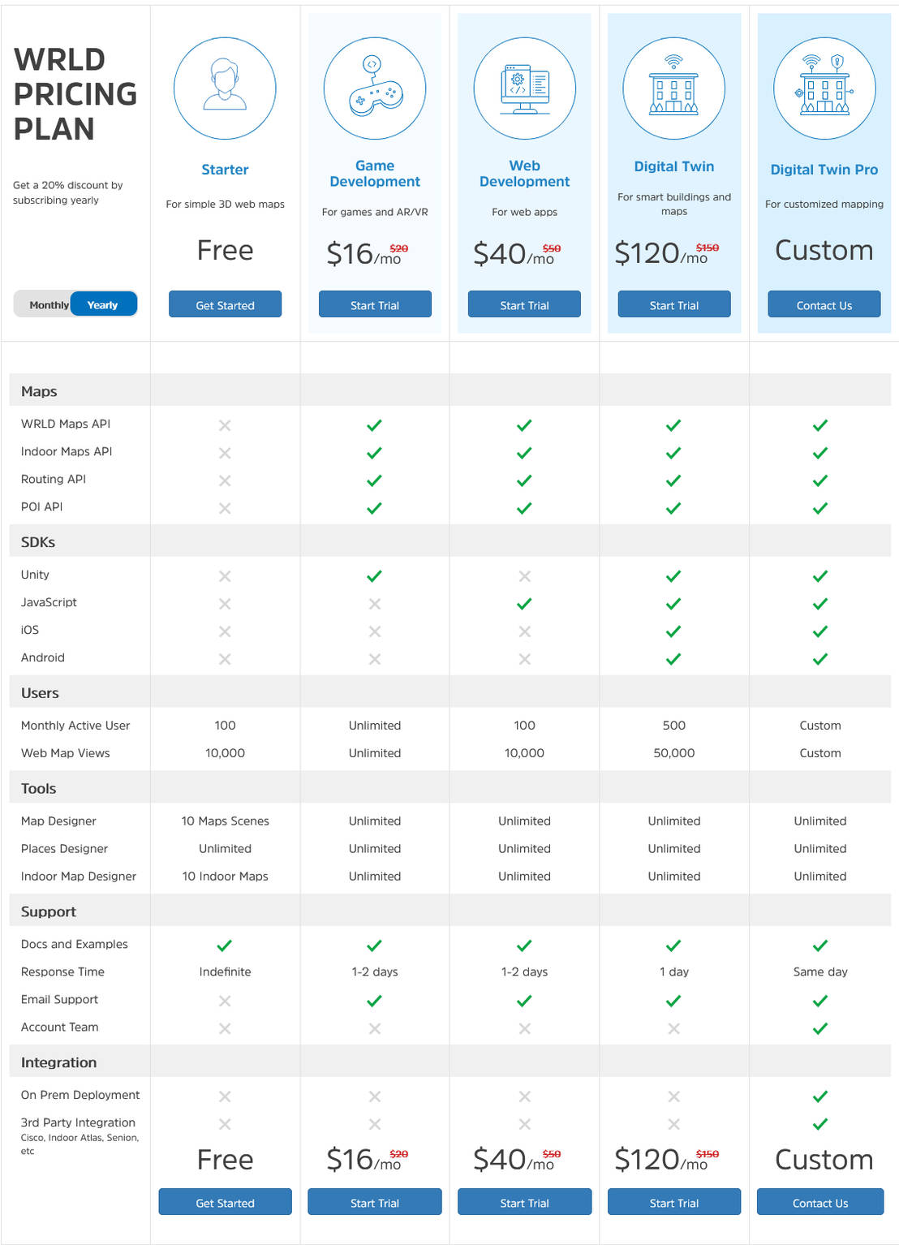Click the JavaScript checkmark for Web Development
Viewport: 899px width, 1245px height.
pyautogui.click(x=524, y=604)
